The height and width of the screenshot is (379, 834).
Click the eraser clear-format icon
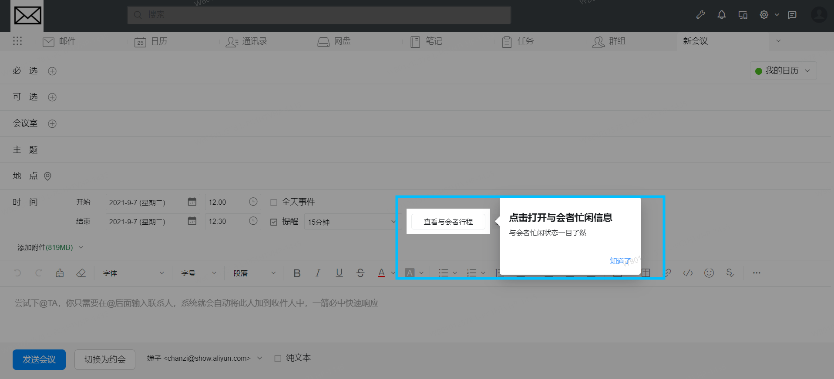pyautogui.click(x=81, y=273)
